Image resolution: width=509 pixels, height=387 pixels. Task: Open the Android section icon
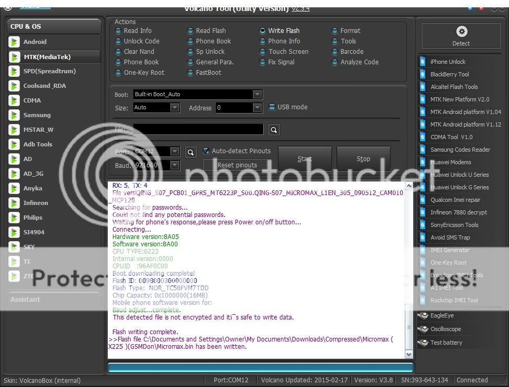(x=14, y=42)
